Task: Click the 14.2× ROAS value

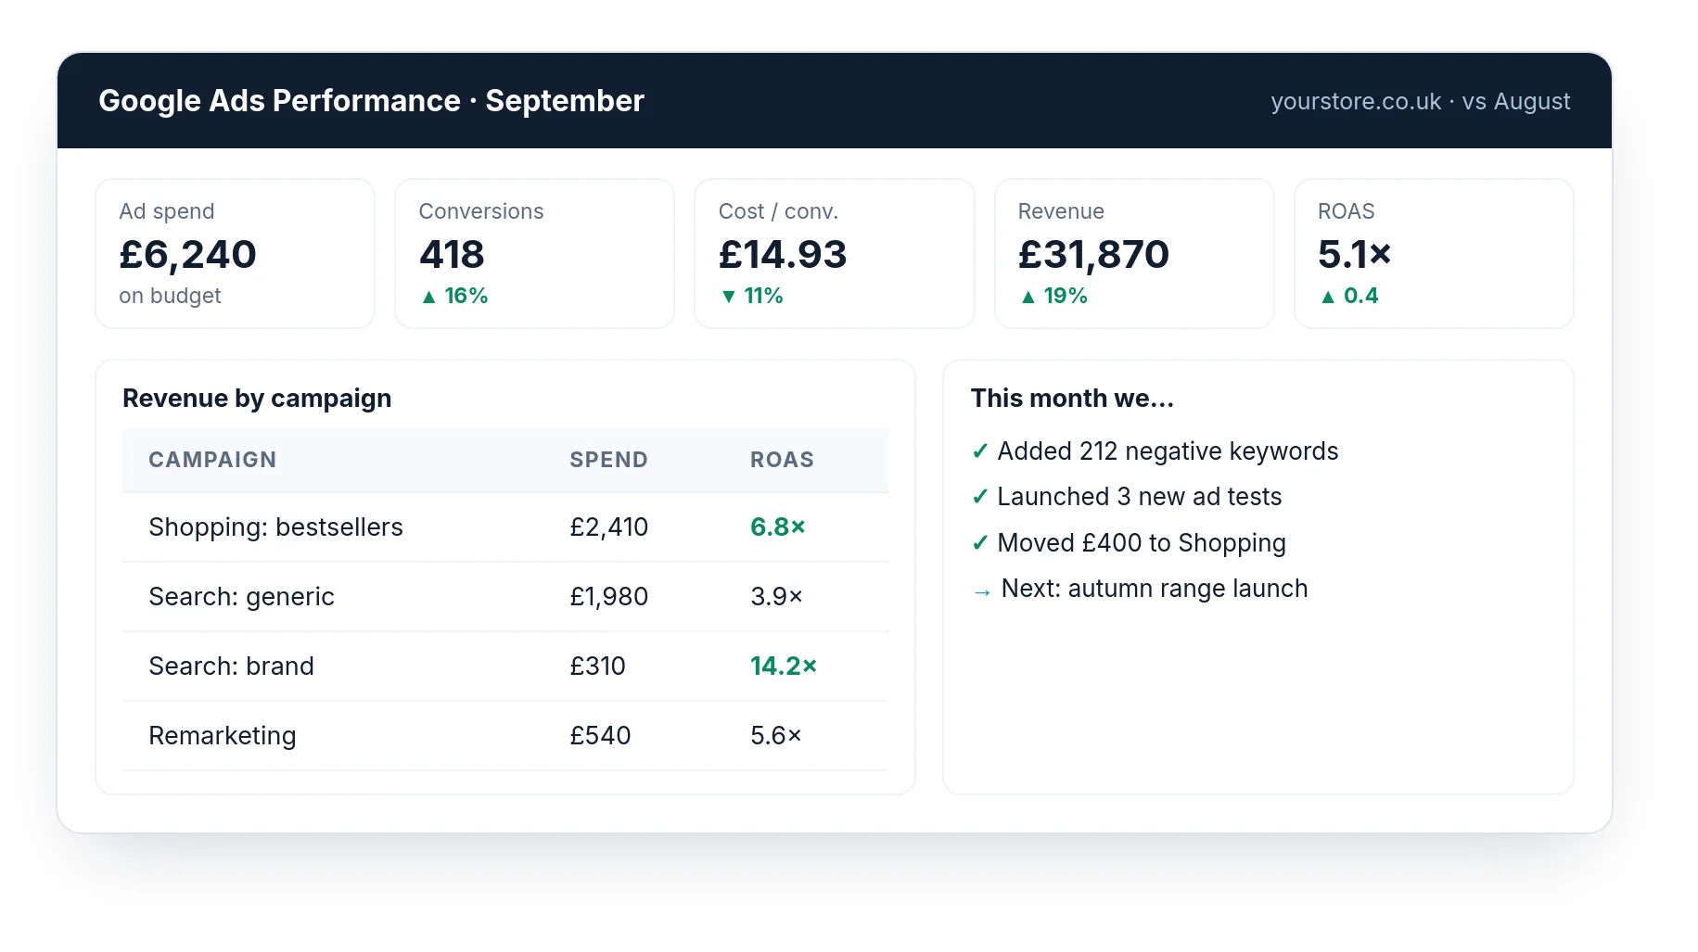Action: click(x=784, y=666)
